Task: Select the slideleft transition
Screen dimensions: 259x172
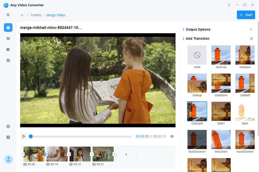Action: tap(245, 83)
